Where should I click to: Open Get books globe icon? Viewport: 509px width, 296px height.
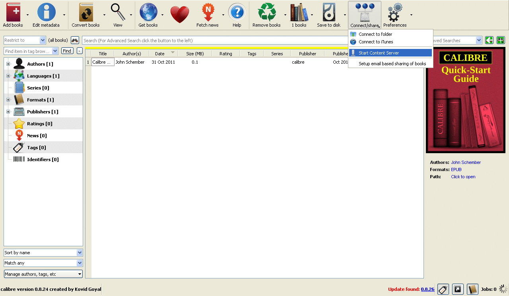(148, 12)
